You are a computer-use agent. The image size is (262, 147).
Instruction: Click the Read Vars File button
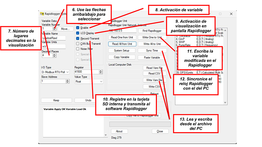154,68
